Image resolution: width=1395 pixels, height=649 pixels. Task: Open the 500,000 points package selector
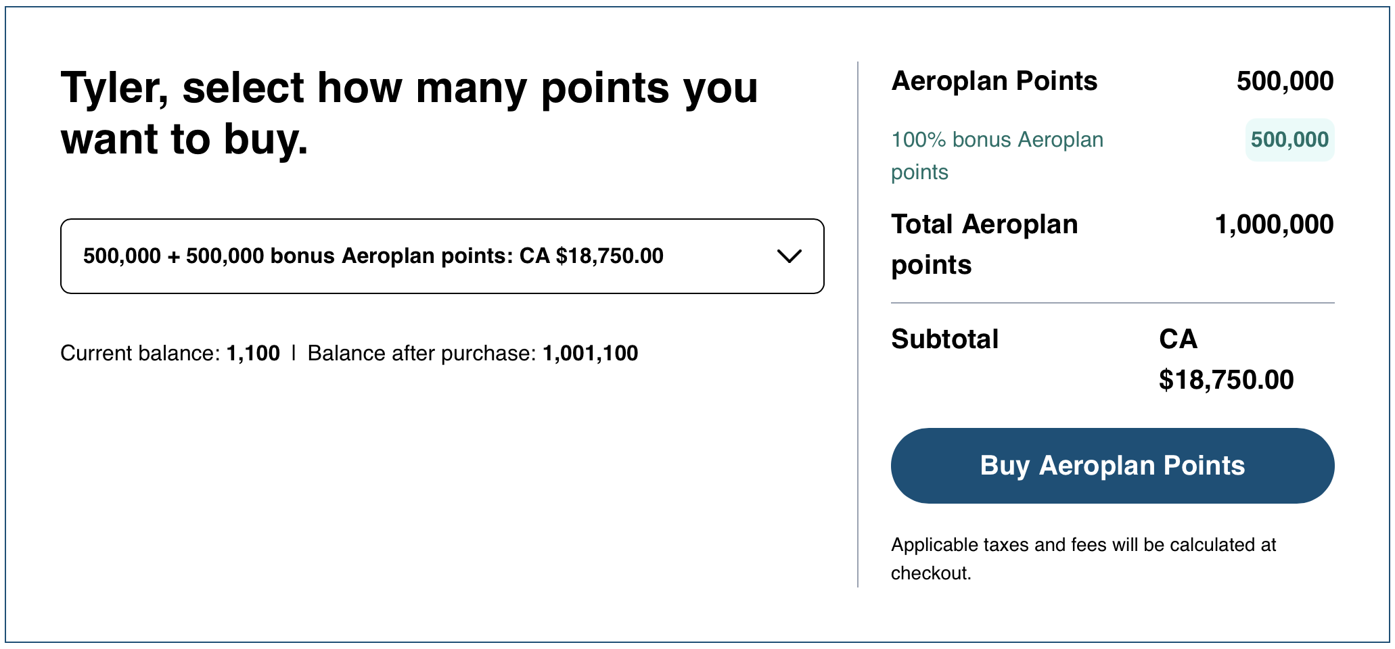point(441,256)
